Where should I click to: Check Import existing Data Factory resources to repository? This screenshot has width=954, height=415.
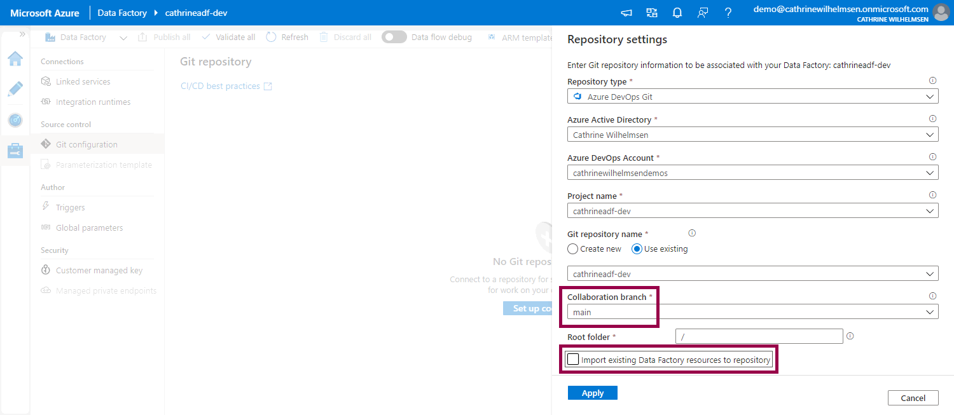573,359
